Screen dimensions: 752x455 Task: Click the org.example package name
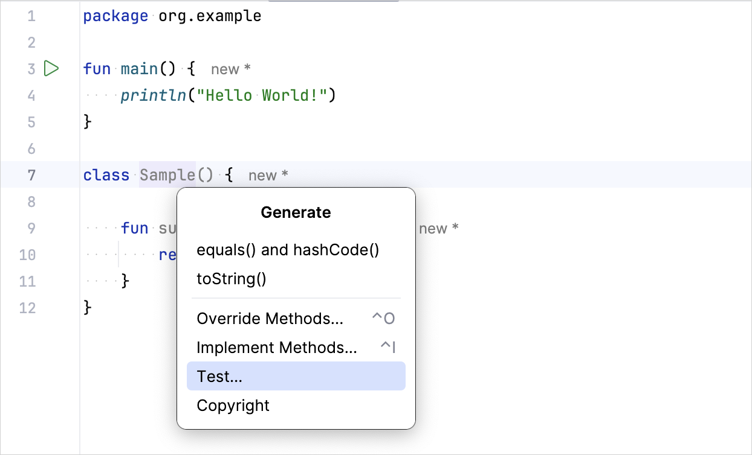coord(210,16)
